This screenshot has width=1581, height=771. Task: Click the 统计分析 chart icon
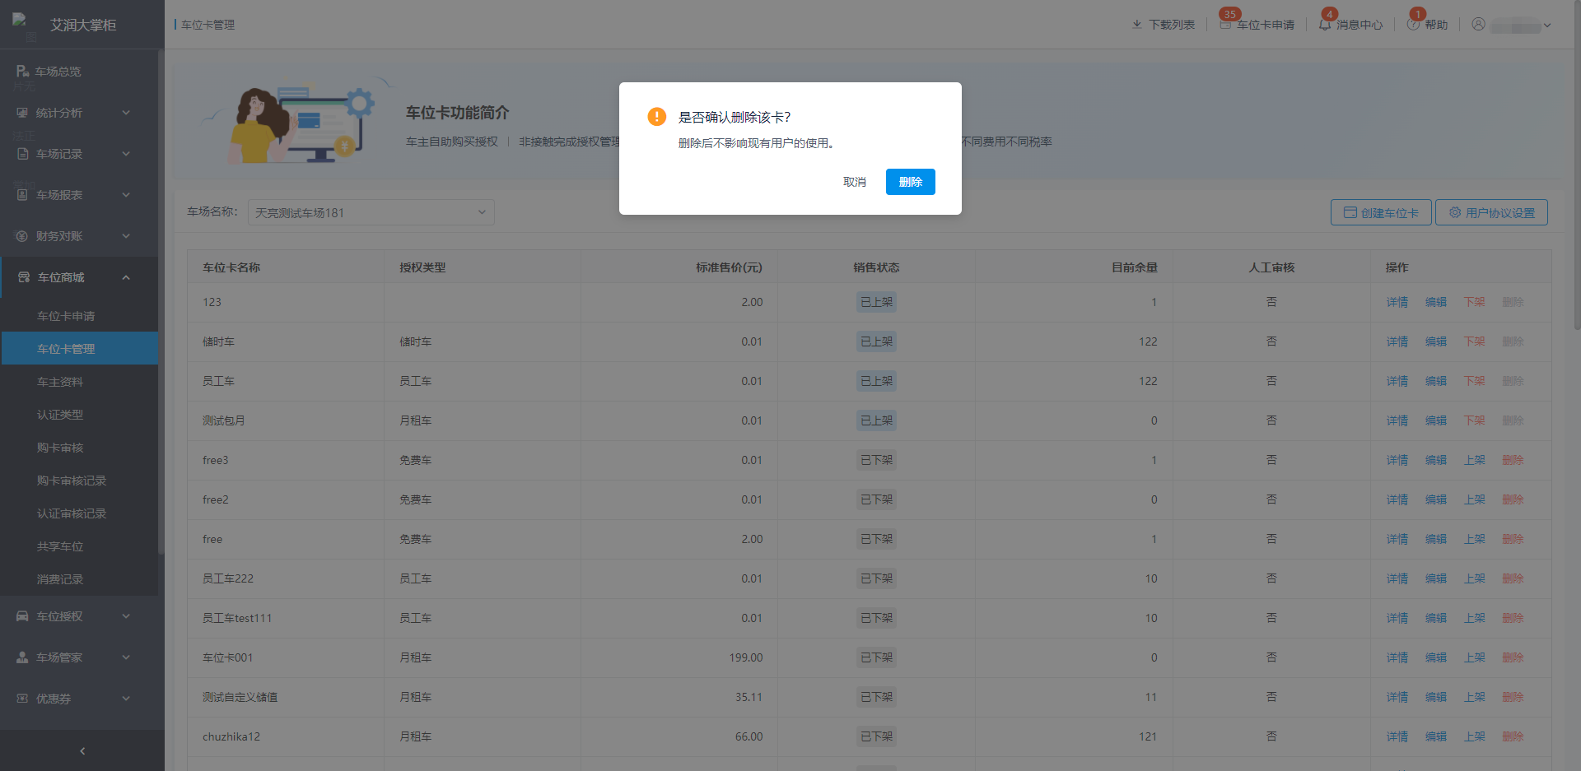[x=22, y=113]
